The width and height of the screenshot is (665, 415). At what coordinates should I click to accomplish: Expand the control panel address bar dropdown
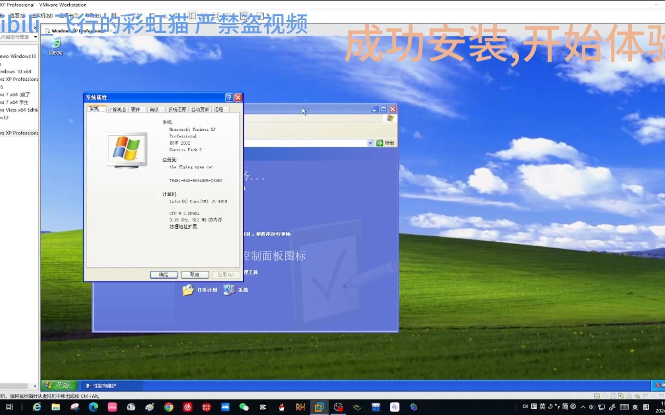pyautogui.click(x=370, y=143)
